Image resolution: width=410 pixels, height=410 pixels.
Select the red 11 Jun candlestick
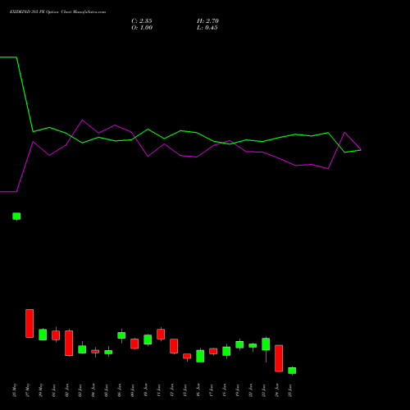click(x=161, y=334)
